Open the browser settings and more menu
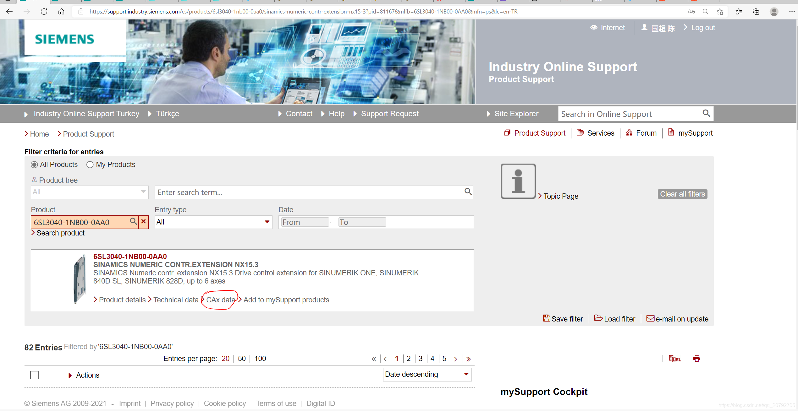 click(x=792, y=12)
